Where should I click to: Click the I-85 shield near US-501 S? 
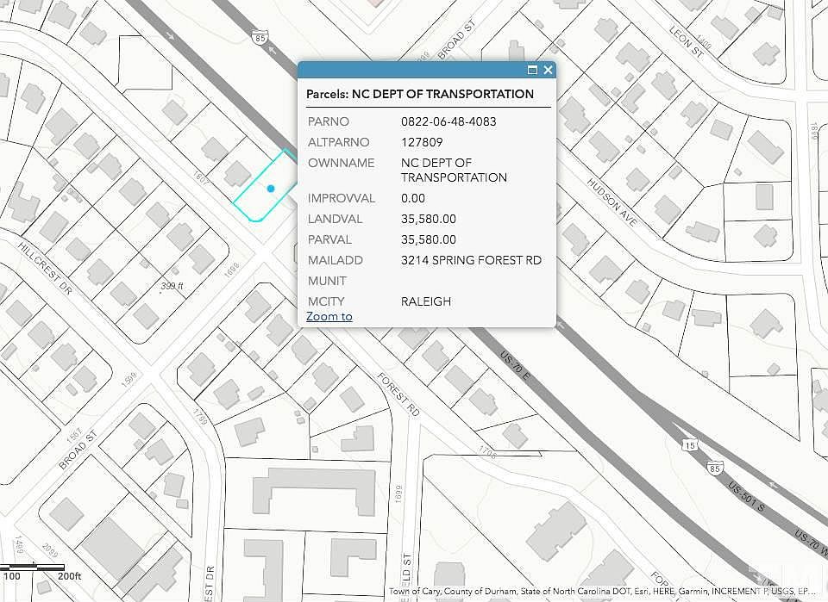pos(714,468)
